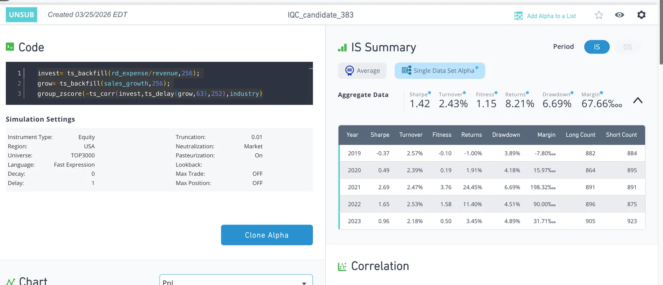Click the aggregate Returns value 8.21%
The width and height of the screenshot is (663, 285).
coord(520,104)
